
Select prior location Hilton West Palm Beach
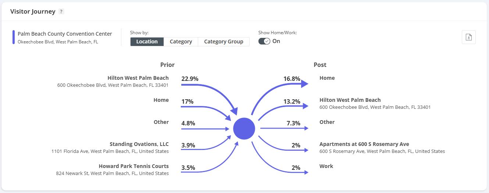[138, 78]
